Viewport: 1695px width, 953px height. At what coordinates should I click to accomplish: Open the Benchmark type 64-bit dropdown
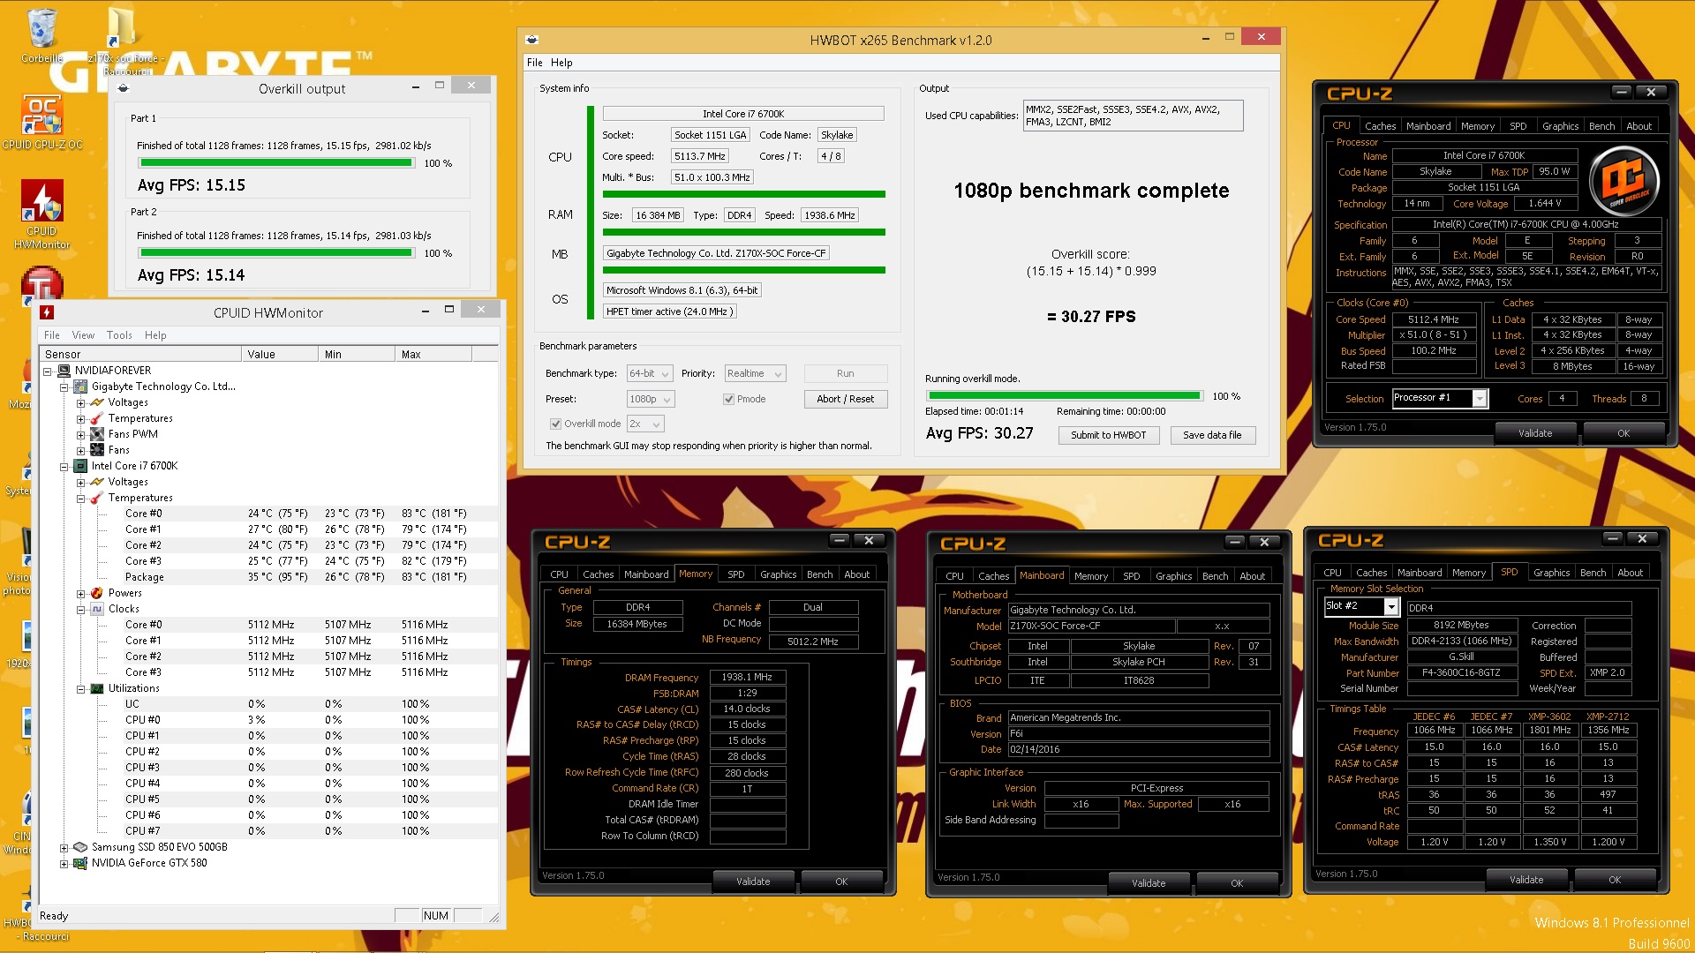click(650, 374)
